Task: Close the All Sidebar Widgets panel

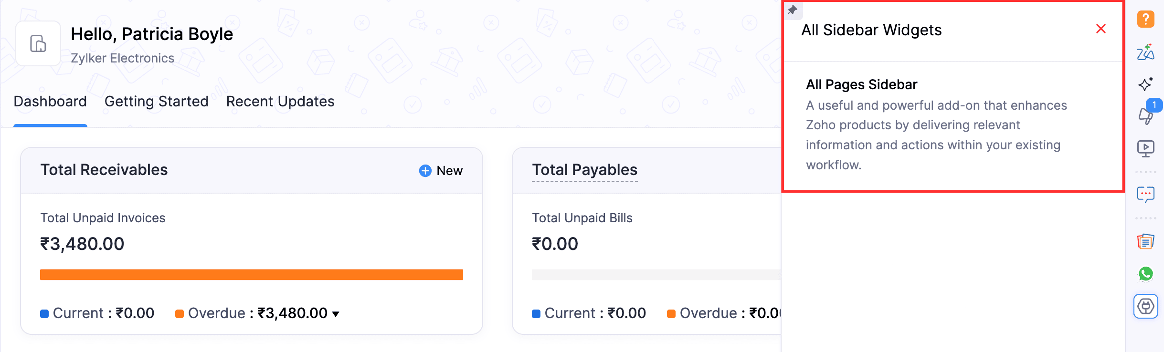Action: [x=1101, y=29]
